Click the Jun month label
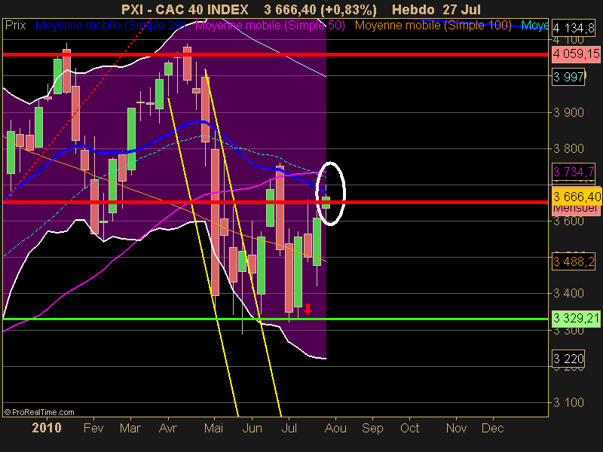Image resolution: width=603 pixels, height=452 pixels. tap(252, 428)
